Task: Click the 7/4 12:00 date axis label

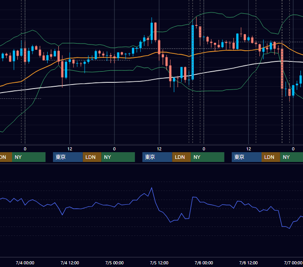Action: tap(70, 263)
